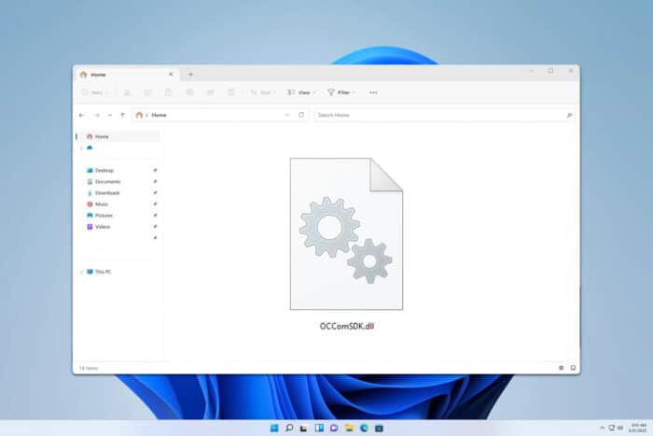Screen dimensions: 653x436
Task: Expand the This PC node
Action: 81,272
